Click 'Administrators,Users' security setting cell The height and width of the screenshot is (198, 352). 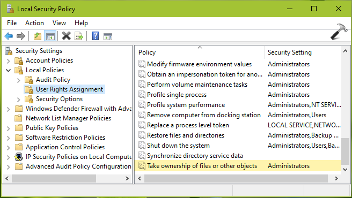pyautogui.click(x=297, y=115)
